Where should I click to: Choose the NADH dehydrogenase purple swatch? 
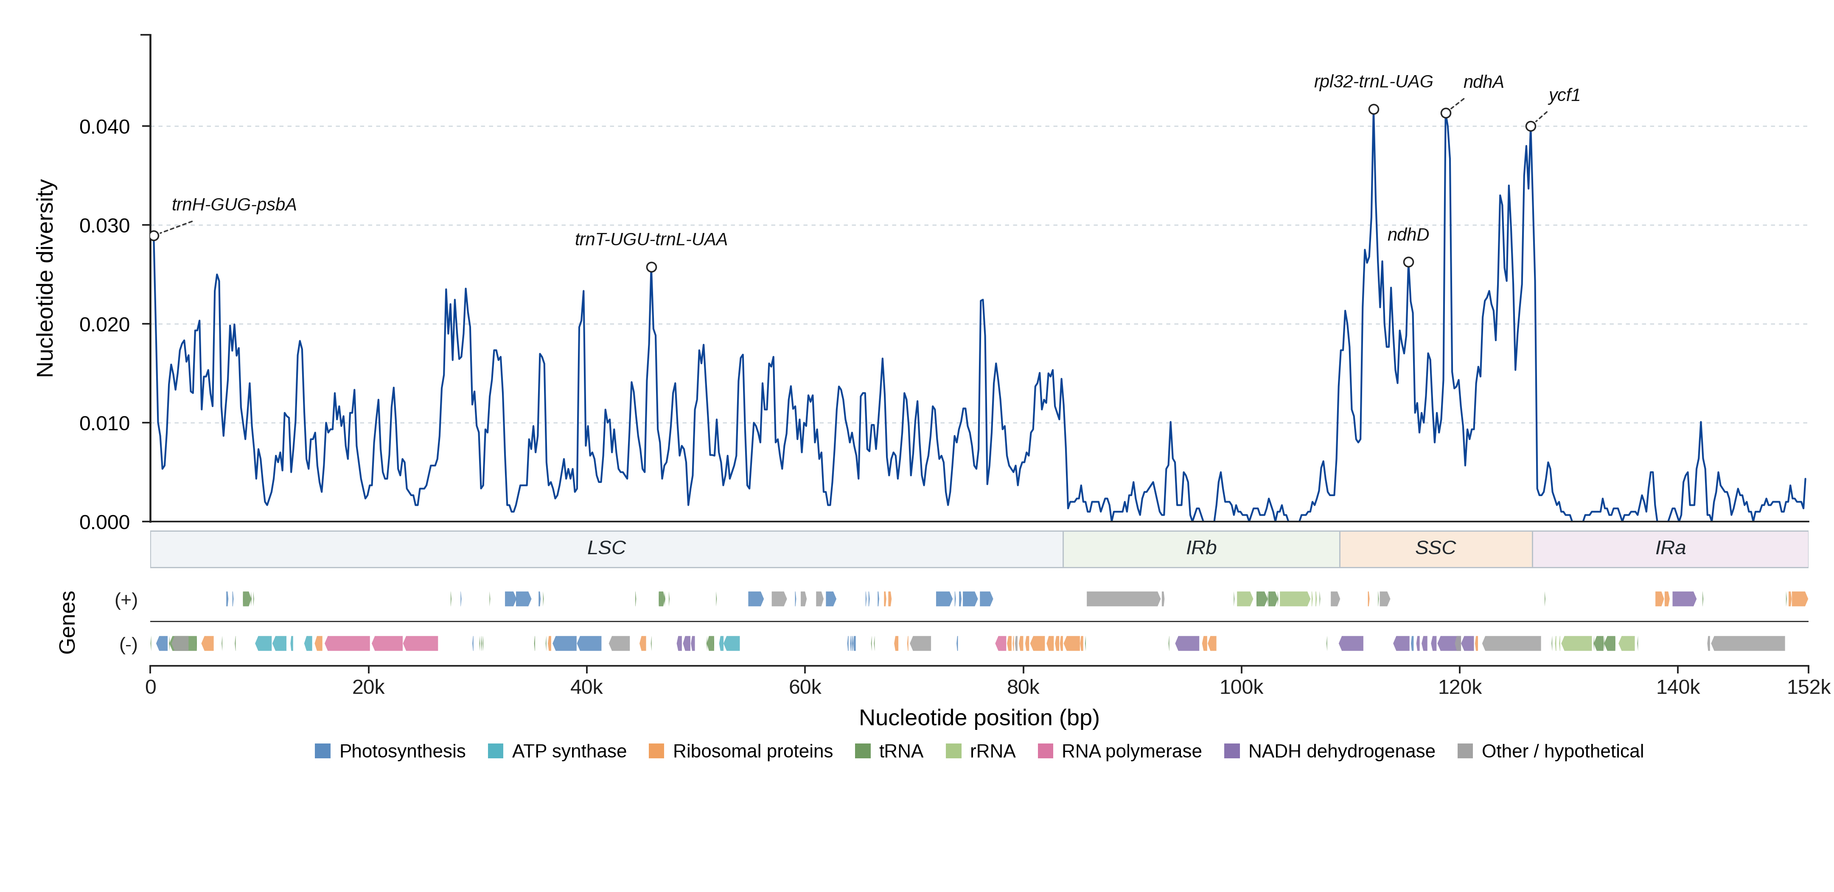point(1232,751)
